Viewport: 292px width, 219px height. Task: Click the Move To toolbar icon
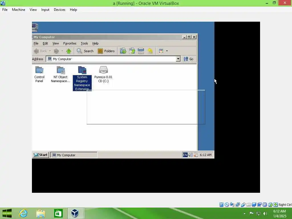click(x=123, y=51)
